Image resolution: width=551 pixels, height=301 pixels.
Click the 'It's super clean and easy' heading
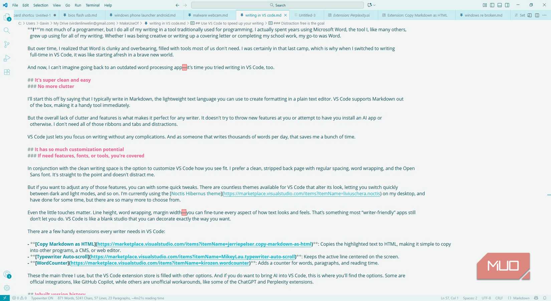pyautogui.click(x=63, y=80)
